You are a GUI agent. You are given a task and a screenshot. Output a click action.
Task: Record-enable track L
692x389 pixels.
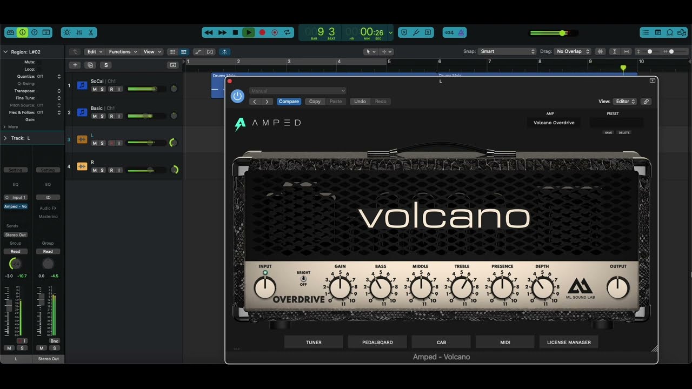[x=111, y=143]
